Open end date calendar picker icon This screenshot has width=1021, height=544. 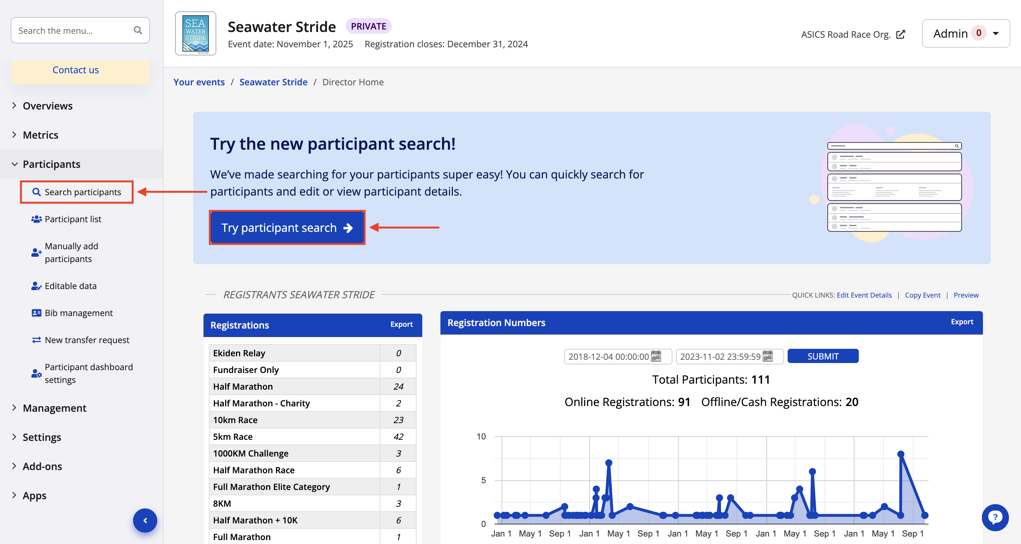pyautogui.click(x=768, y=356)
